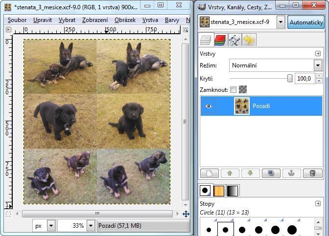Open the Vrstva menu
The image size is (329, 236).
(x=150, y=20)
